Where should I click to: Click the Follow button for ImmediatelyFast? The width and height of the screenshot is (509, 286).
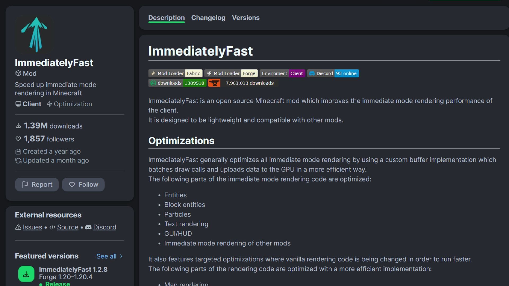tap(83, 184)
